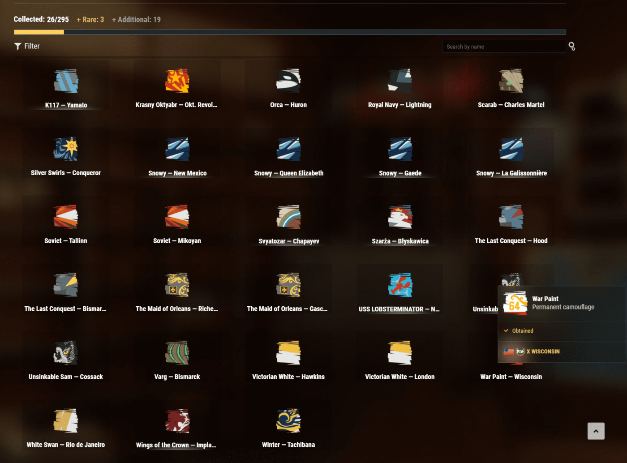Viewport: 627px width, 463px height.
Task: Select the White Swan – Rio de Janeiro icon
Action: pyautogui.click(x=66, y=421)
